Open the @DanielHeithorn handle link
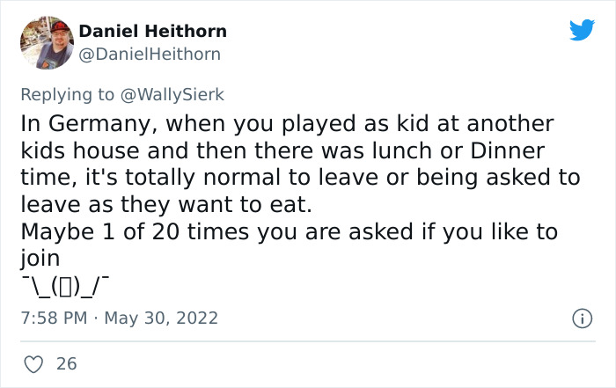This screenshot has width=616, height=388. [150, 55]
